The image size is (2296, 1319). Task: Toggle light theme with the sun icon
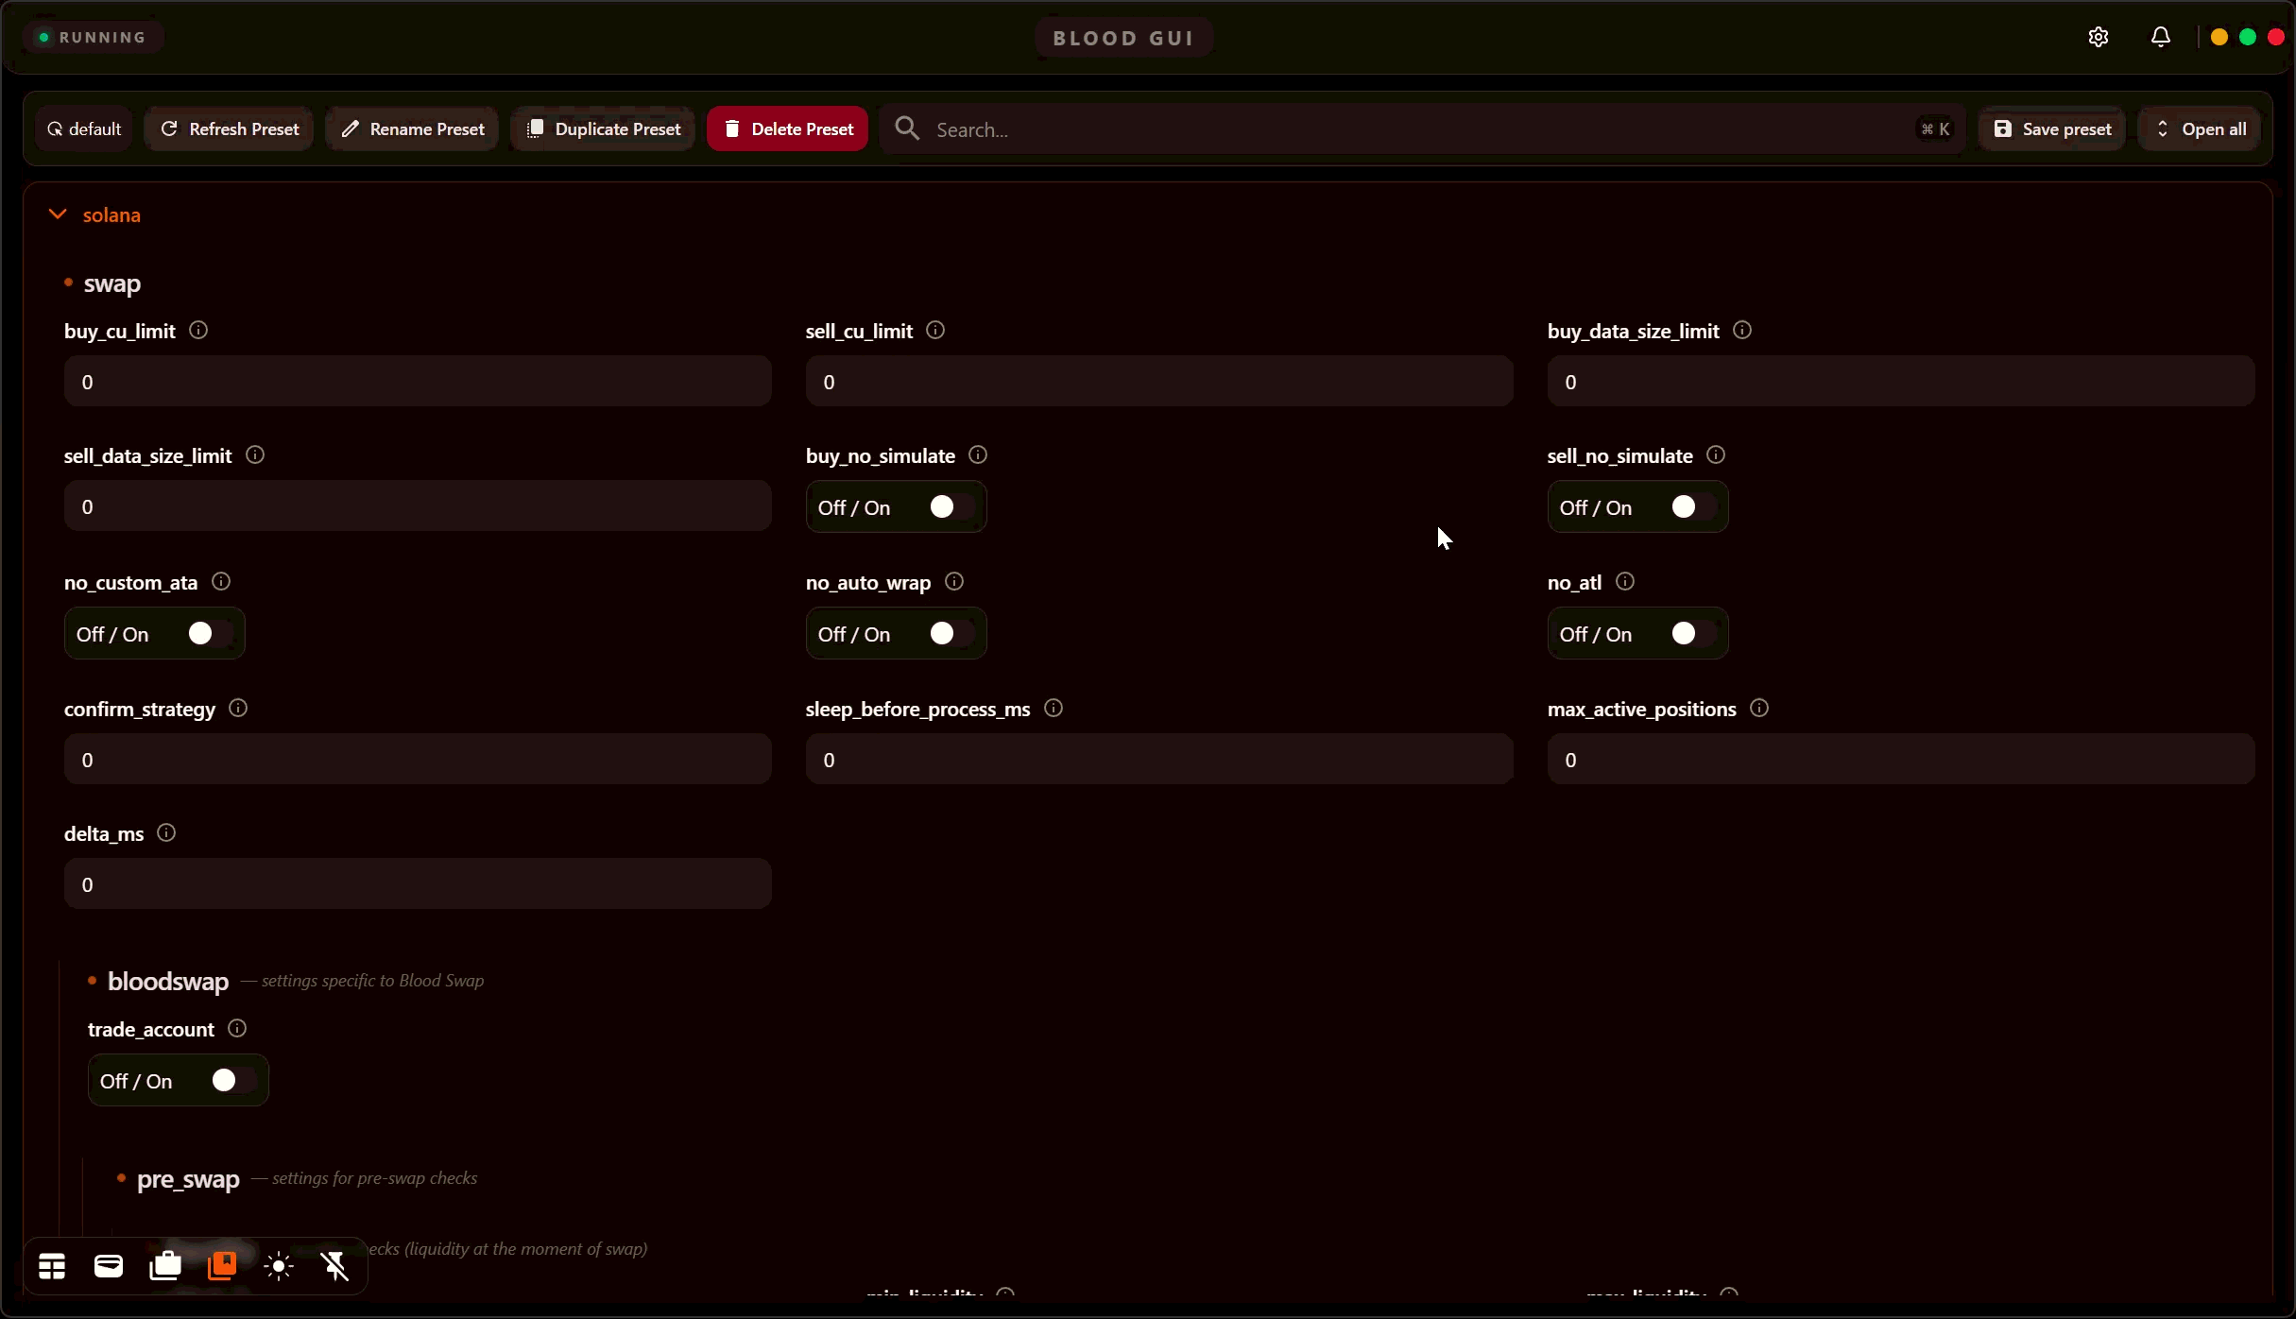tap(279, 1266)
